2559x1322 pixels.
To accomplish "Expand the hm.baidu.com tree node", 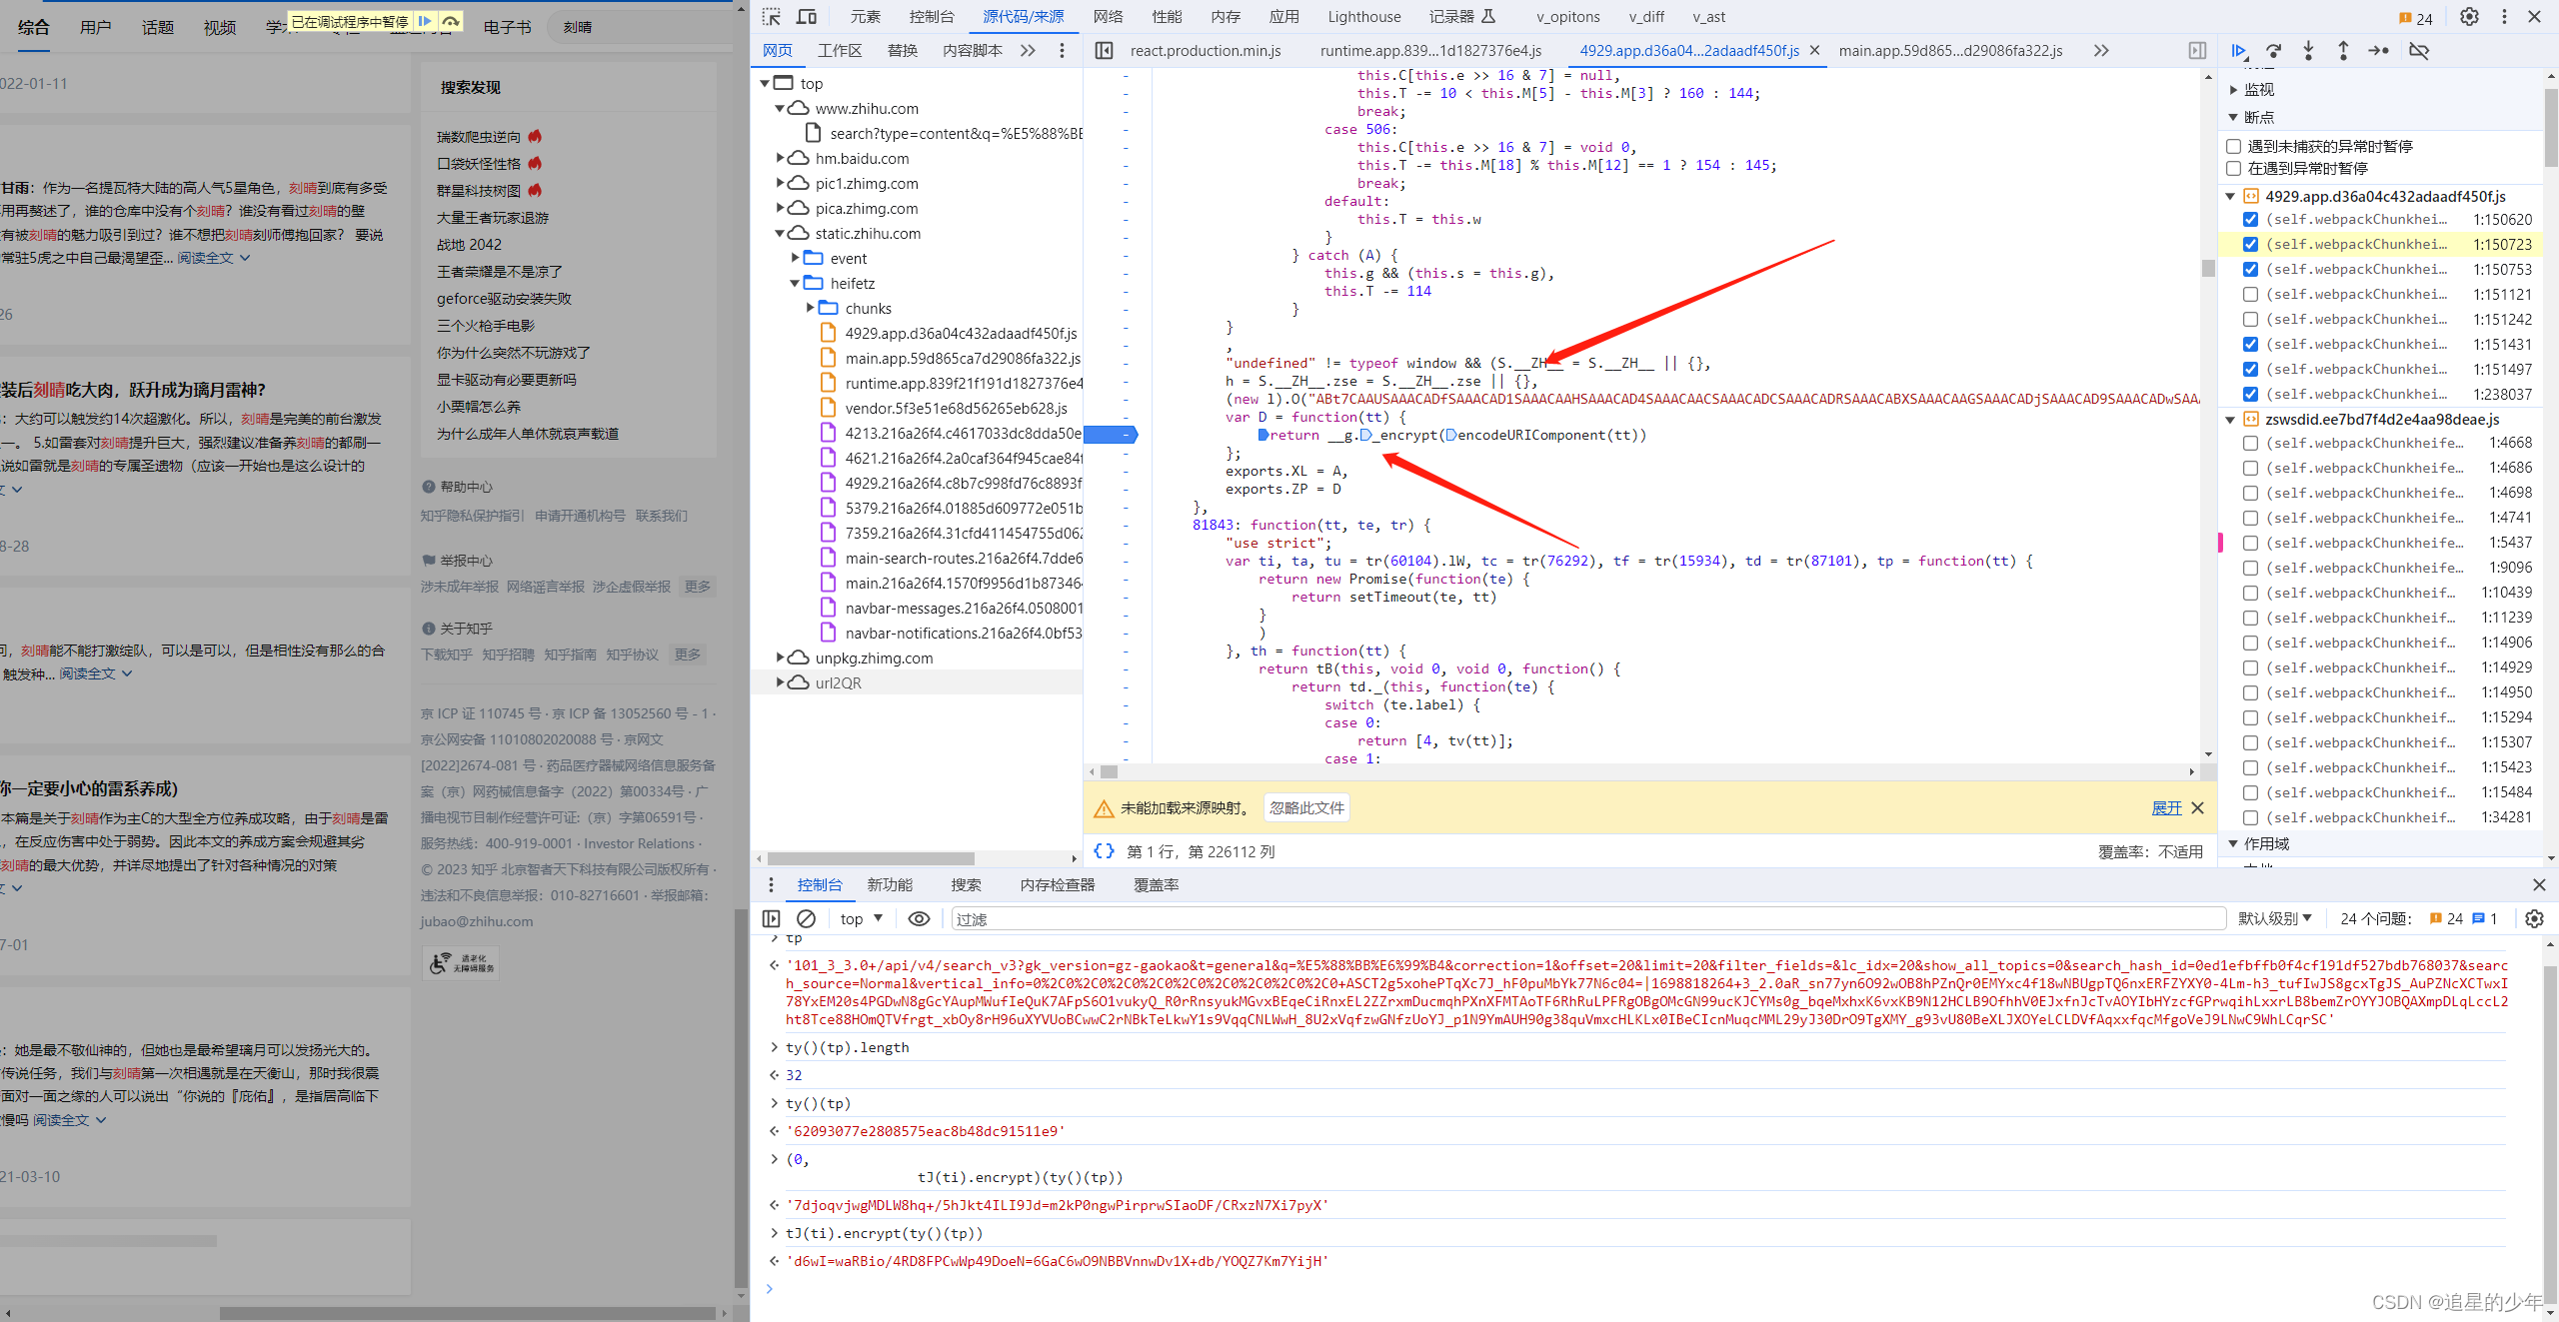I will pyautogui.click(x=781, y=158).
